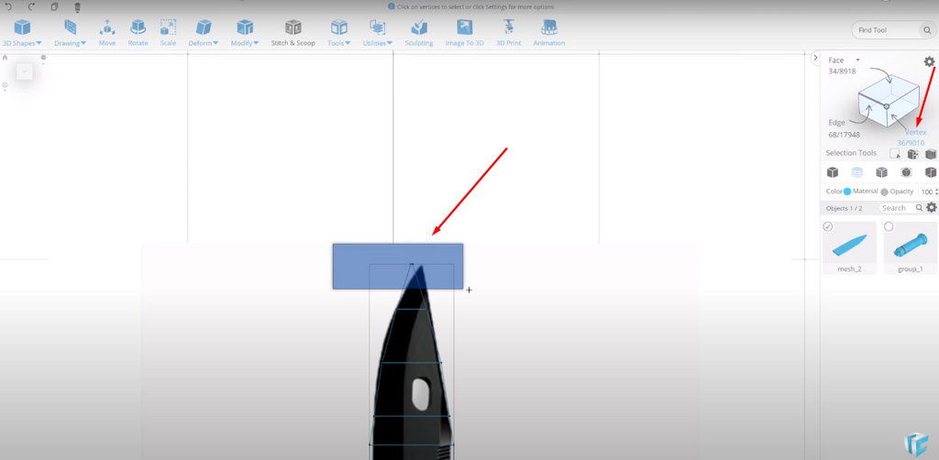Switch to Edge selection mode
This screenshot has width=939, height=460.
click(836, 122)
